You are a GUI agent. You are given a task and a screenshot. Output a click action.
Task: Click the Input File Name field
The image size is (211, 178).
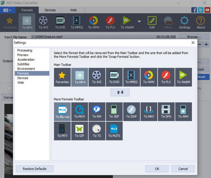[104, 37]
